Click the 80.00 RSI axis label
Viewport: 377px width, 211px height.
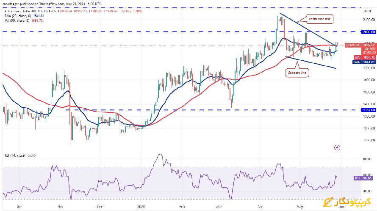368,159
